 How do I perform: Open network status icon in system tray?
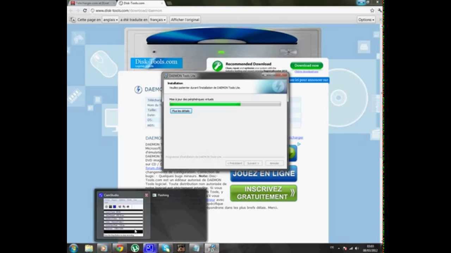click(x=350, y=248)
